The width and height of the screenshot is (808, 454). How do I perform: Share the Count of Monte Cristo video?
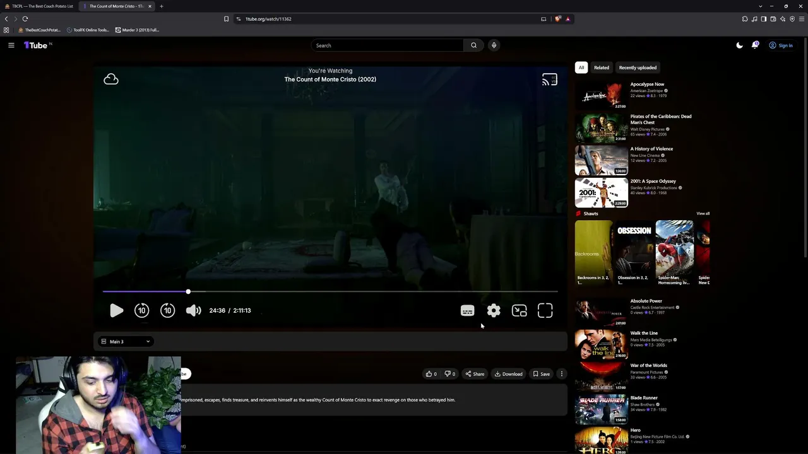pos(475,374)
